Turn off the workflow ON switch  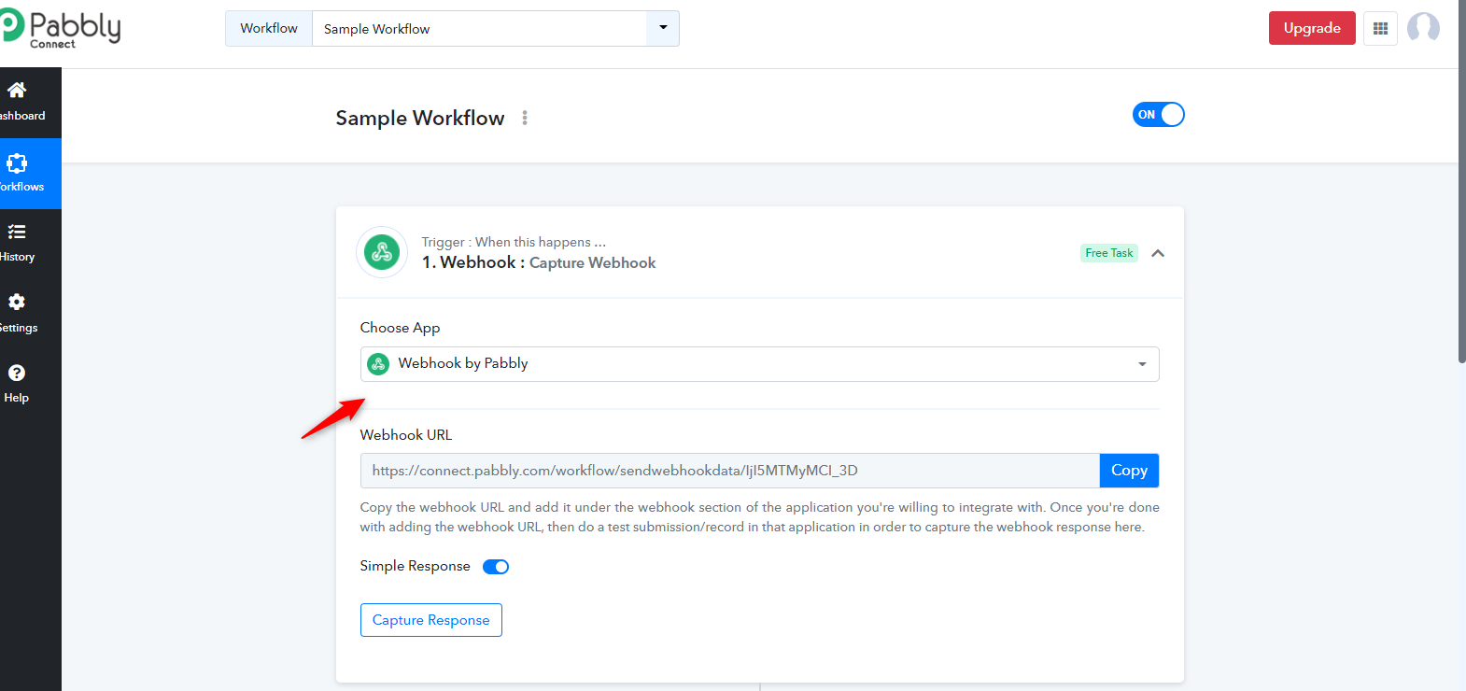click(1158, 115)
